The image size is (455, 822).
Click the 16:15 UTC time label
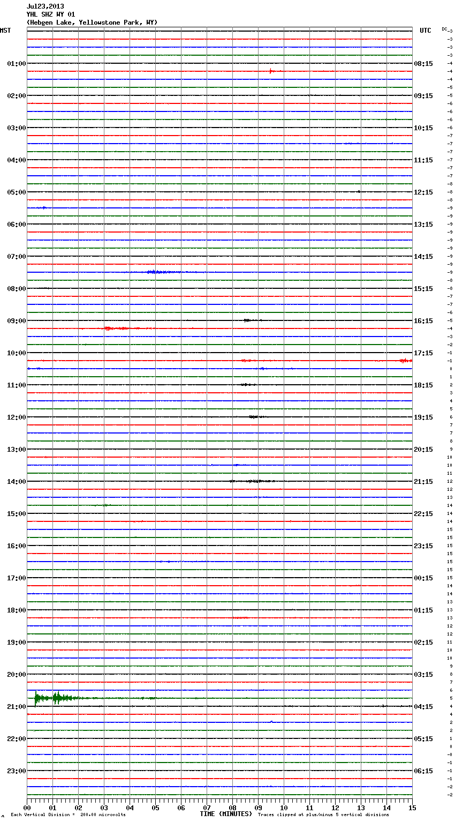tap(423, 321)
